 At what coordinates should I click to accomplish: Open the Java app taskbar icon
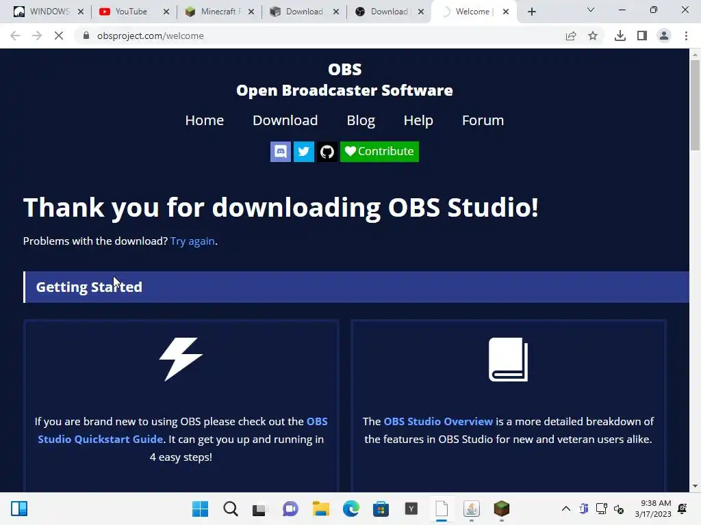click(x=472, y=509)
